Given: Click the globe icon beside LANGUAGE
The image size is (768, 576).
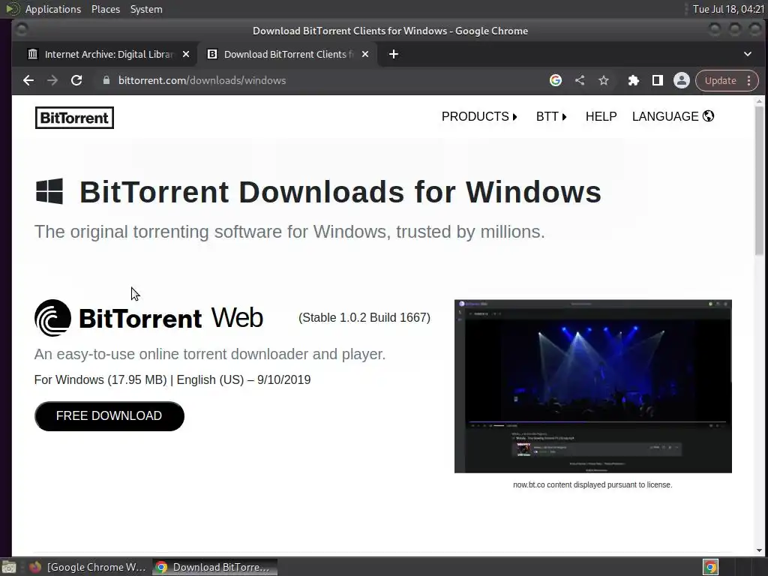Looking at the screenshot, I should pyautogui.click(x=708, y=116).
